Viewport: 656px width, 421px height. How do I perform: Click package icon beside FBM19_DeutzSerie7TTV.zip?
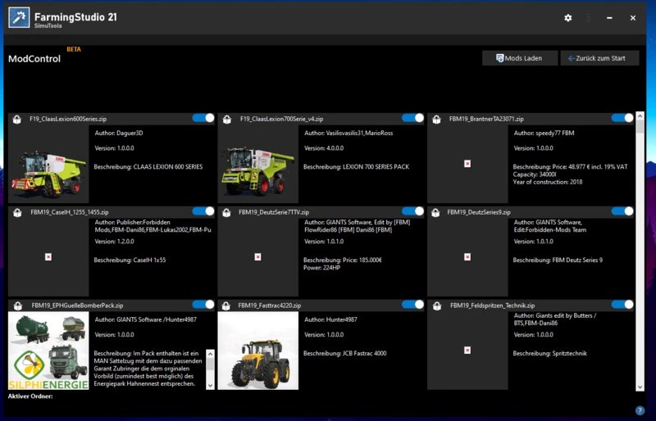[227, 212]
